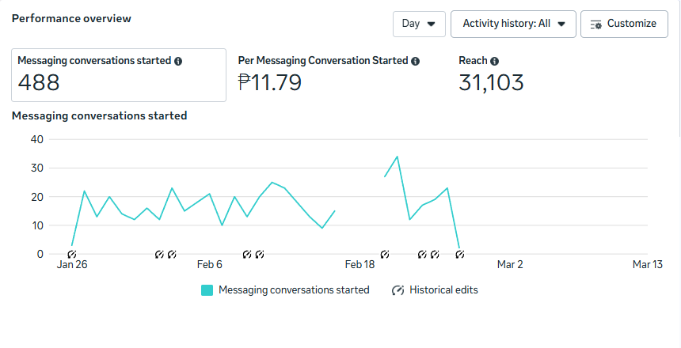Viewport: 681px width, 348px height.
Task: Click the Historical edits legend icon
Action: pos(398,290)
